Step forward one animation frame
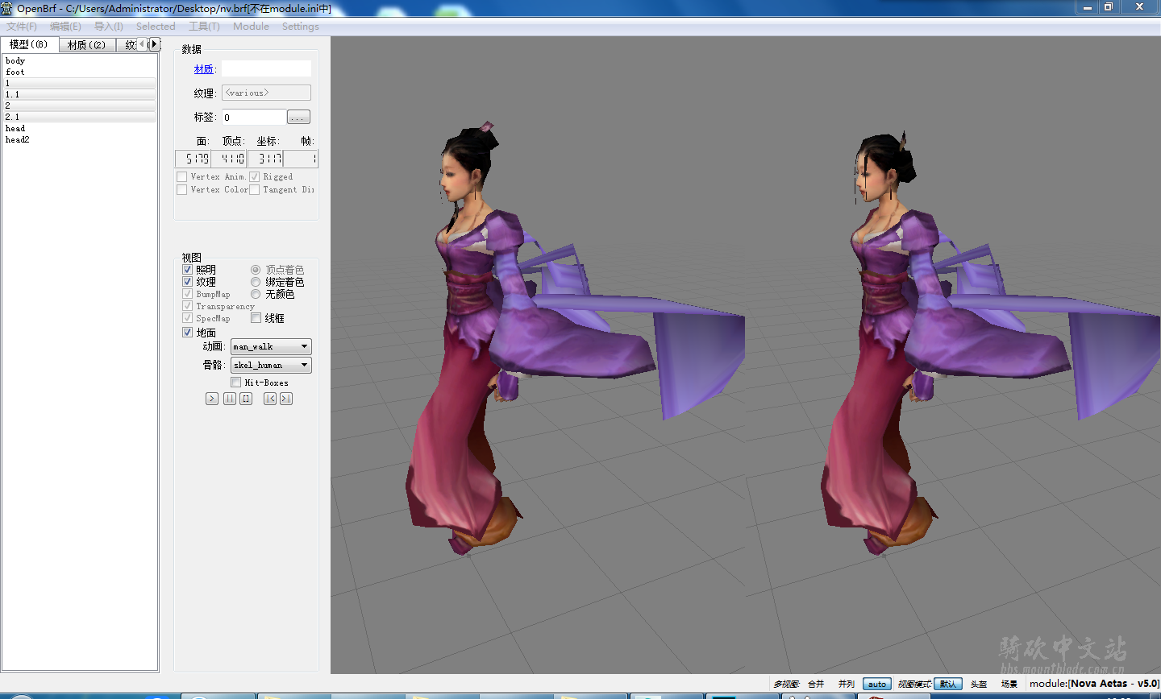This screenshot has height=699, width=1161. tap(286, 399)
